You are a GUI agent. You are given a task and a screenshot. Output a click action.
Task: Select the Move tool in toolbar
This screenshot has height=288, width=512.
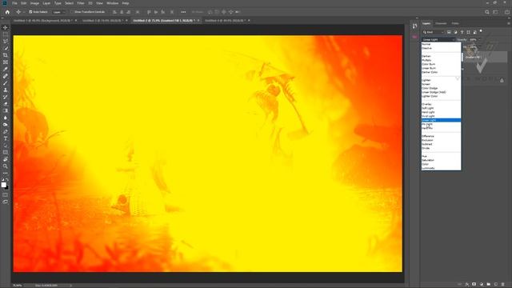(6, 27)
